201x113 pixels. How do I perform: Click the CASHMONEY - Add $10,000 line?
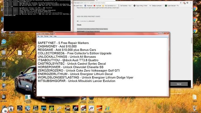click(x=57, y=46)
